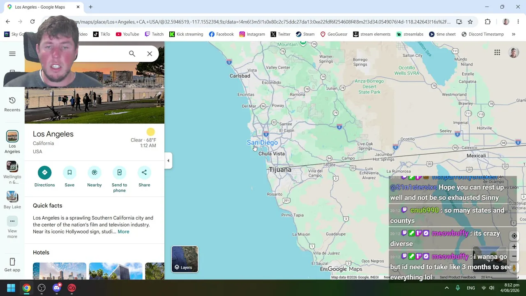Open the Google Maps hamburger menu
Viewport: 526px width, 296px height.
point(12,54)
